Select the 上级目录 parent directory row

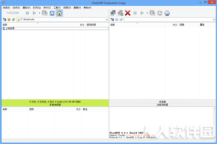tap(55, 28)
